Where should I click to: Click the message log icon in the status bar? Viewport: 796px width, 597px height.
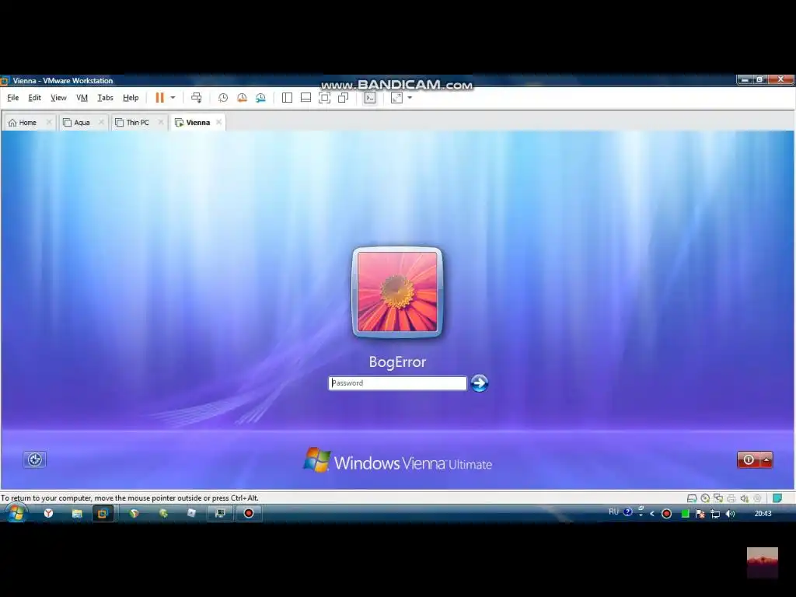coord(777,498)
